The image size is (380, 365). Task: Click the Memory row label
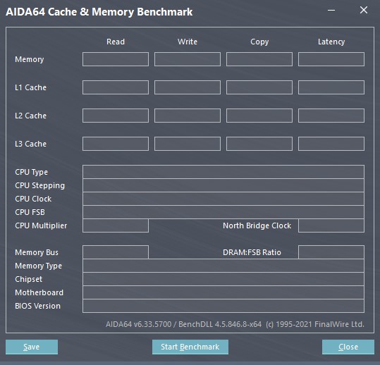coord(30,59)
